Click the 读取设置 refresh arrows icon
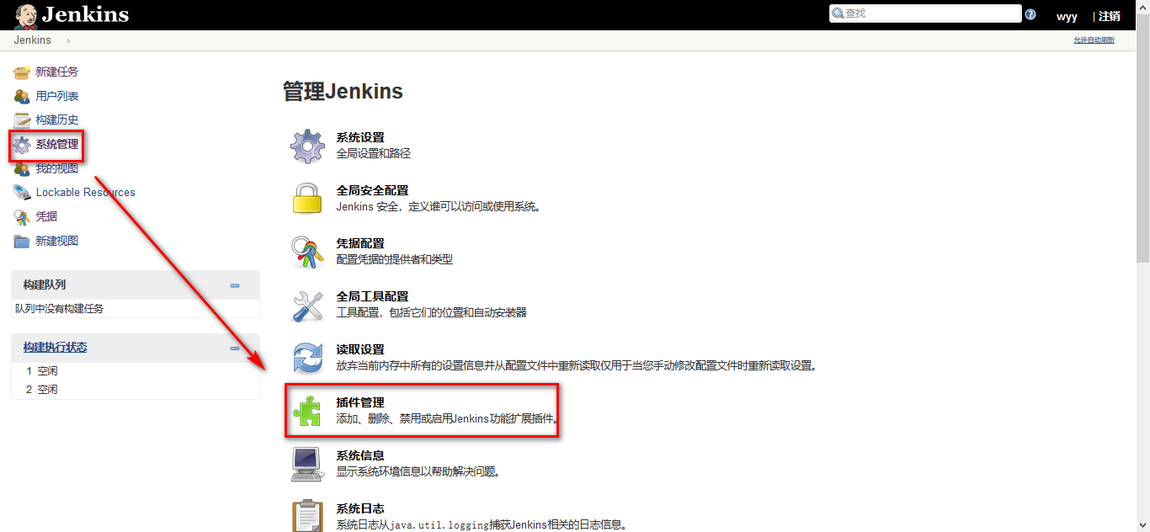Viewport: 1150px width, 532px height. click(x=307, y=358)
